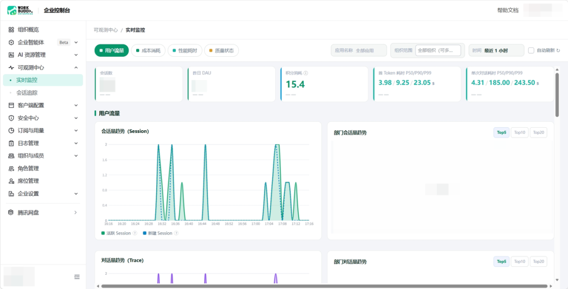This screenshot has width=568, height=289.
Task: Open the 组织范围 全部组织 selector
Action: coord(438,50)
